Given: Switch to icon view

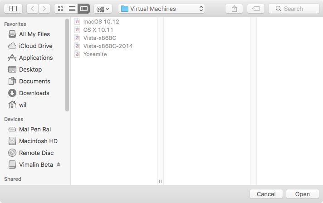Looking at the screenshot, I should click(60, 9).
